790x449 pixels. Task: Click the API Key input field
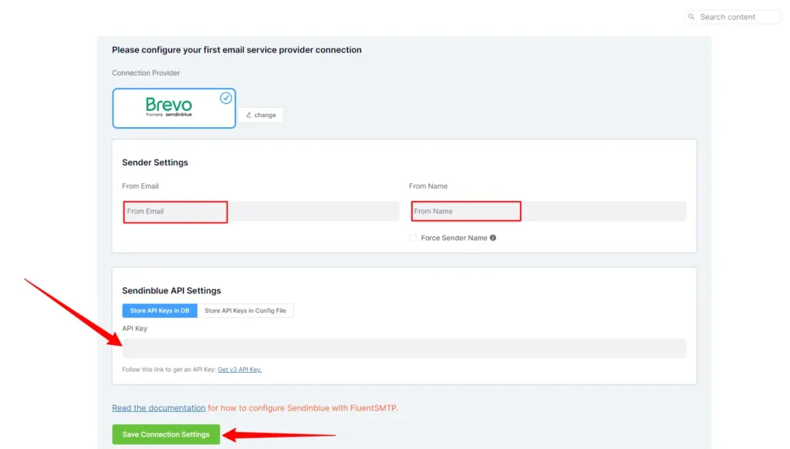[404, 348]
